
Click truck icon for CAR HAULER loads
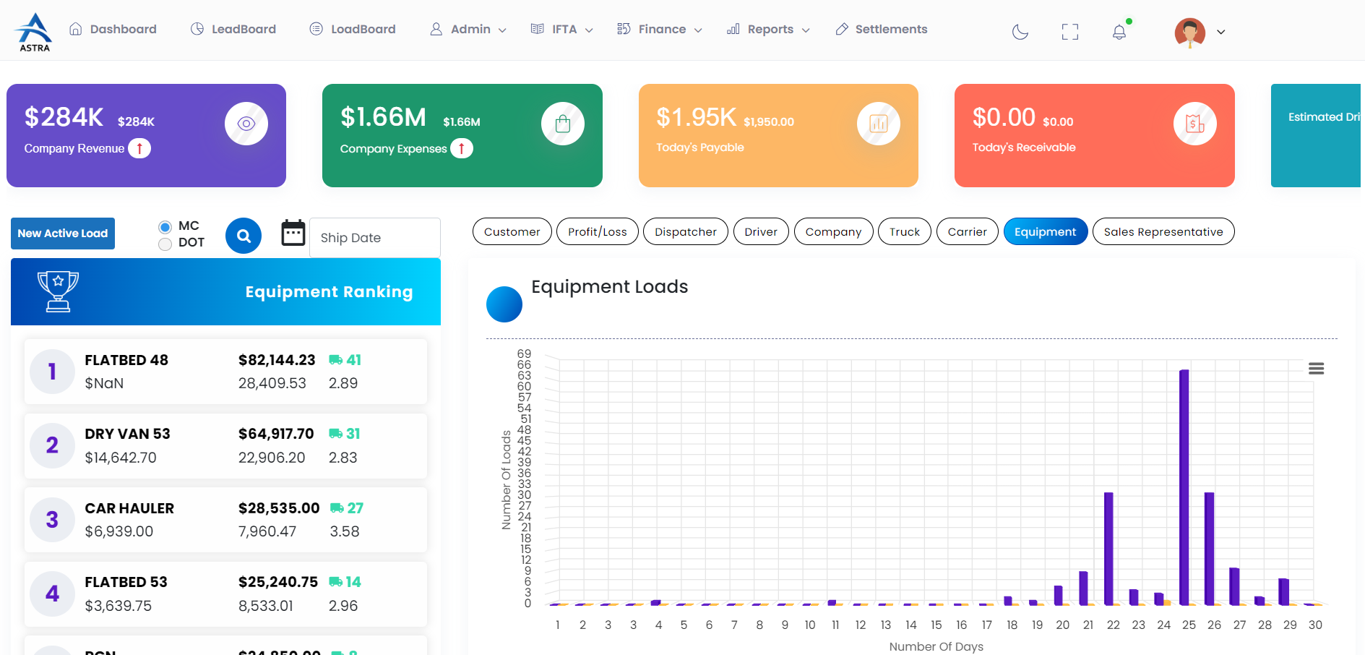337,508
